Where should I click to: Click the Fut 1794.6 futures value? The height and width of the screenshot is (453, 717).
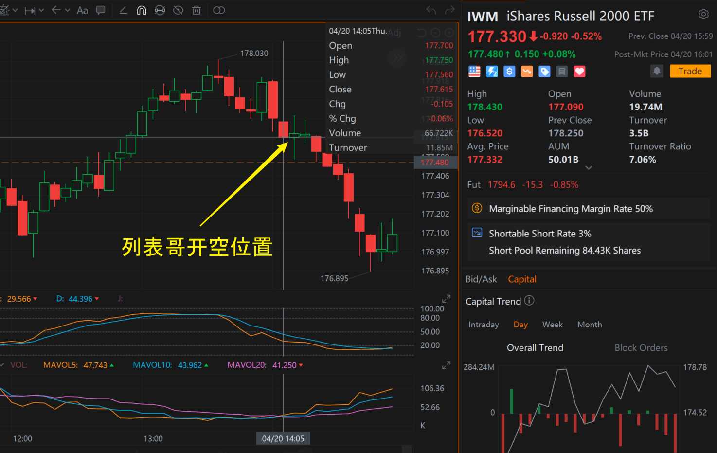coord(502,185)
